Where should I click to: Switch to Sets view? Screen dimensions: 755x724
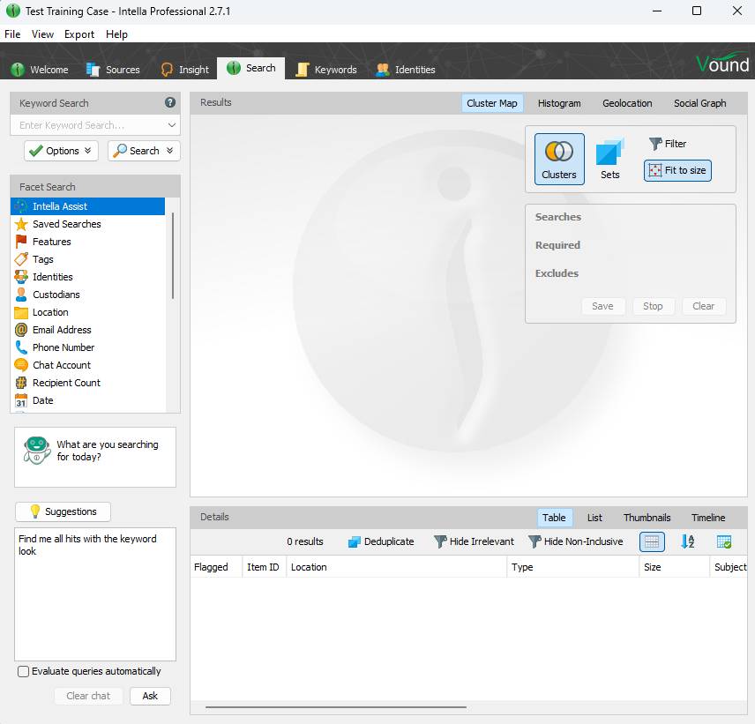[x=609, y=159]
